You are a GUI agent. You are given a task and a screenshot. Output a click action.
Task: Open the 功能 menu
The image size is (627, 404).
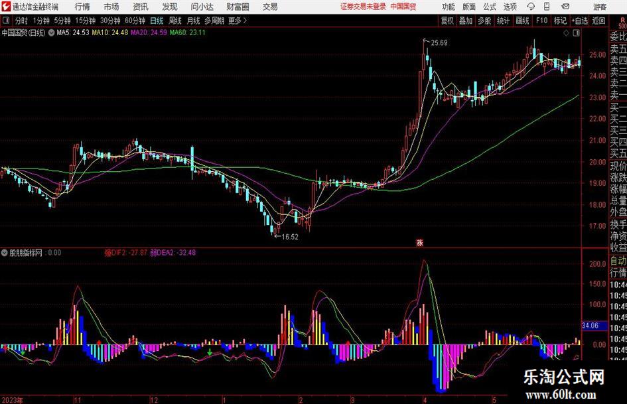coord(449,7)
